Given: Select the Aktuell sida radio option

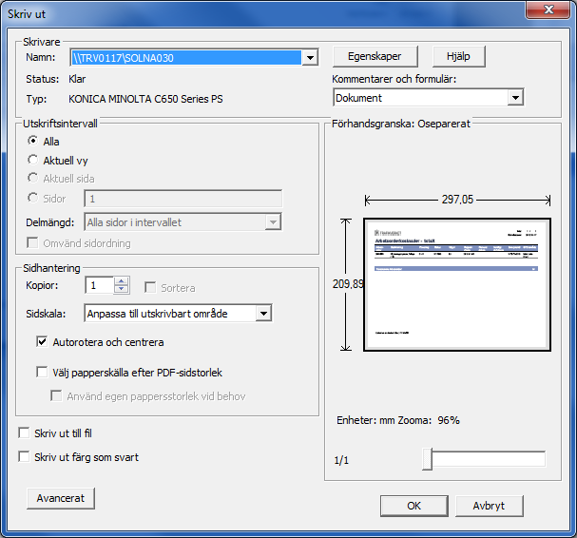Looking at the screenshot, I should coord(32,178).
